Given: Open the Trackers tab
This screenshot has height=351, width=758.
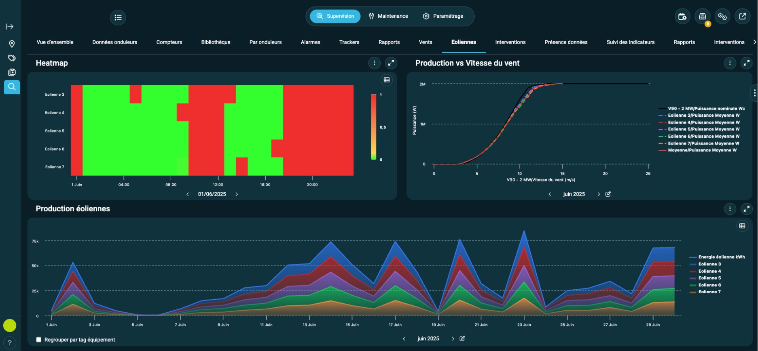Looking at the screenshot, I should (x=349, y=42).
